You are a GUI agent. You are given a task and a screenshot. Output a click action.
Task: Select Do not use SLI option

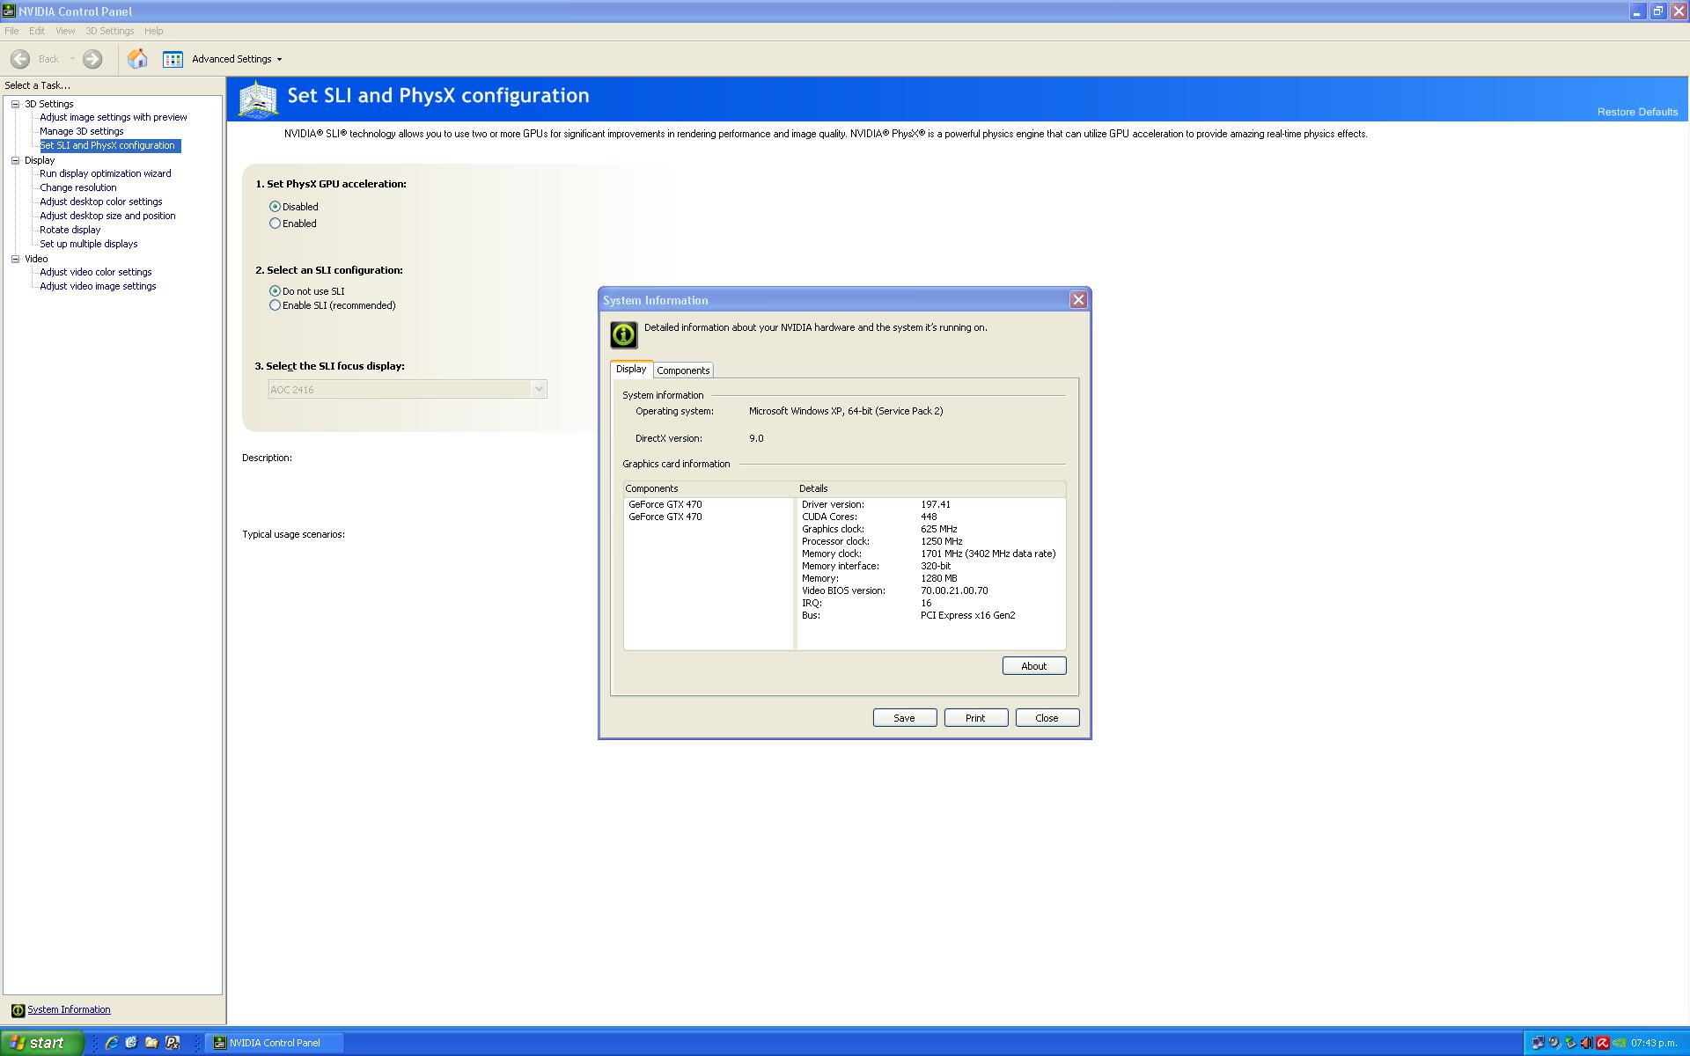(x=276, y=291)
